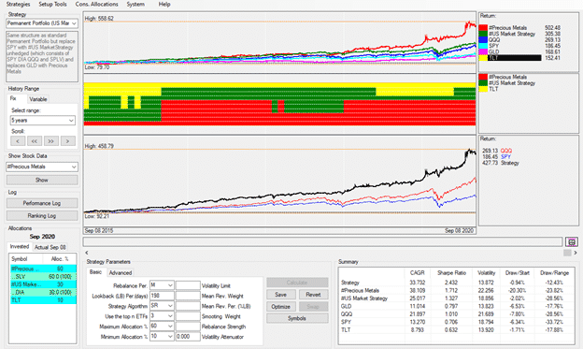This screenshot has width=583, height=349.
Task: Click the left scroll arrow below charts
Action: click(87, 253)
